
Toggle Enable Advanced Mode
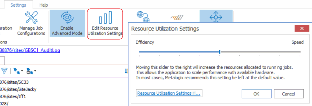[67, 23]
